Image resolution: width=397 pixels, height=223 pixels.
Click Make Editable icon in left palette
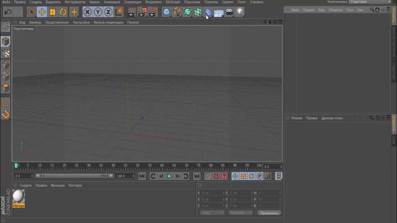(6, 27)
